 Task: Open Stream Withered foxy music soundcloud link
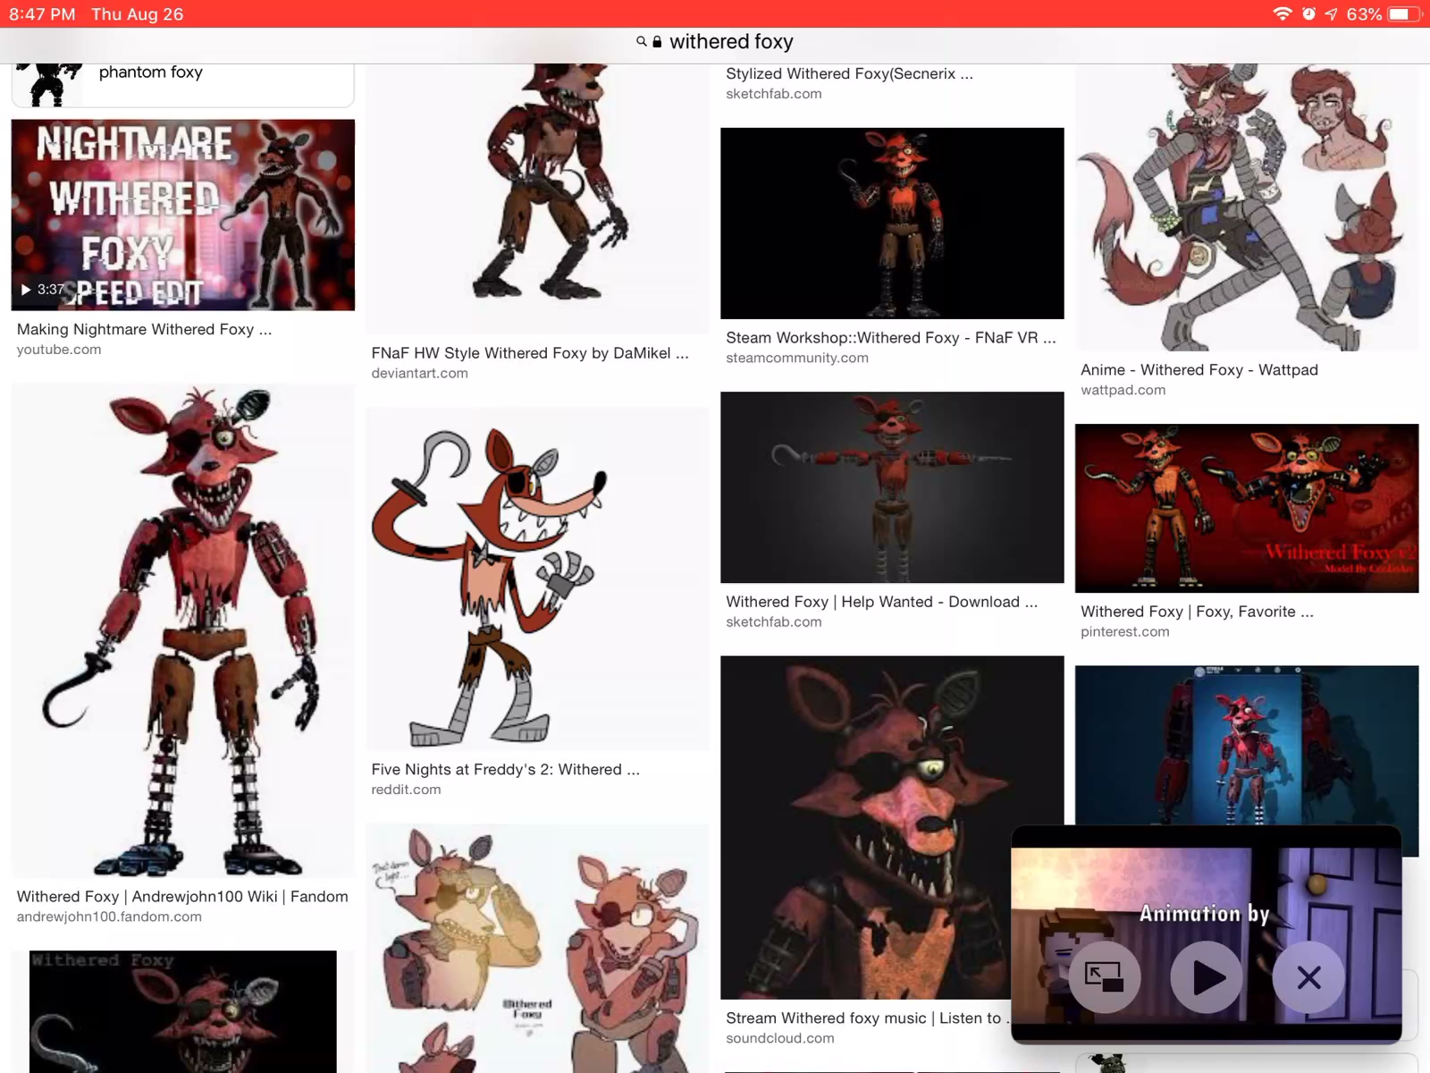point(862,1018)
